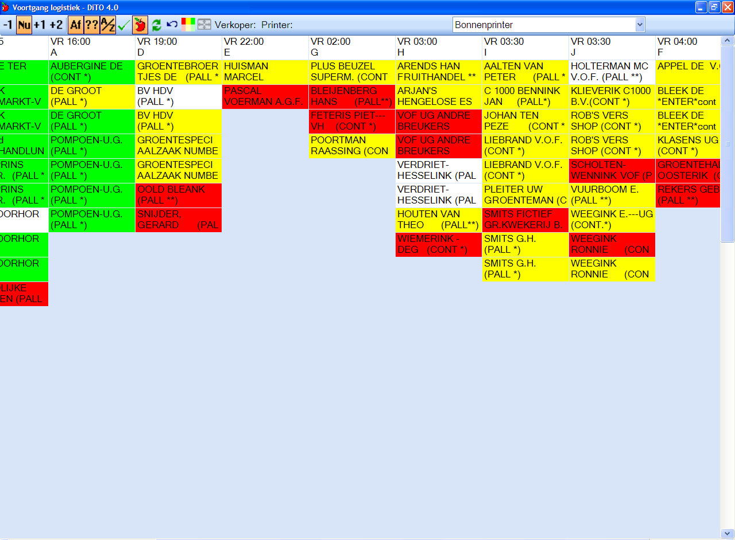Click the -1 day toolbar button
Screen dimensions: 735x540
coord(7,25)
